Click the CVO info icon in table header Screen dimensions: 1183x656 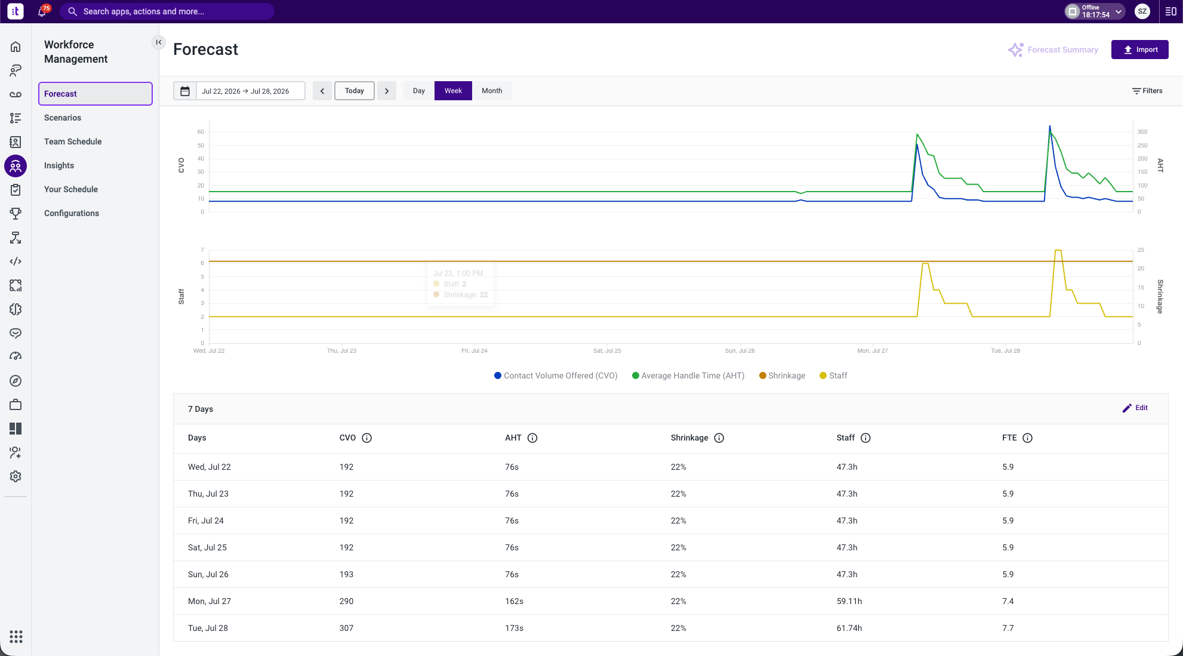click(x=366, y=438)
